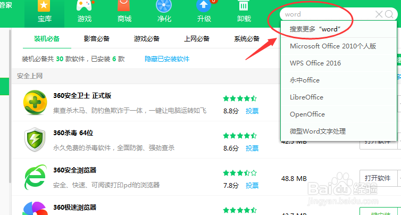Image resolution: width=401 pixels, height=215 pixels.
Task: Click the 360安全浏览器 title
Action: click(74, 170)
